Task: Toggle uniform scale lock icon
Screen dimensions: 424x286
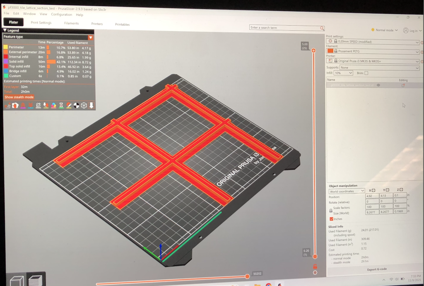Action: 331,211
